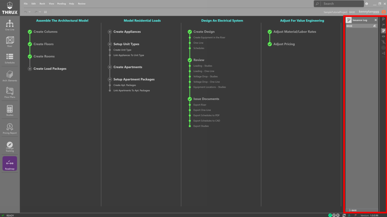
Task: Toggle the Issuance Log branch icon in right strip
Action: coord(383,31)
